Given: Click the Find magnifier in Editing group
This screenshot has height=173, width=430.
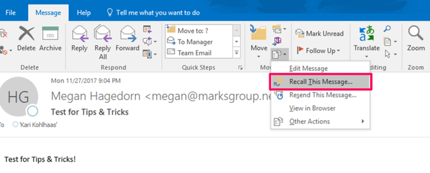Looking at the screenshot, I should coord(387,29).
